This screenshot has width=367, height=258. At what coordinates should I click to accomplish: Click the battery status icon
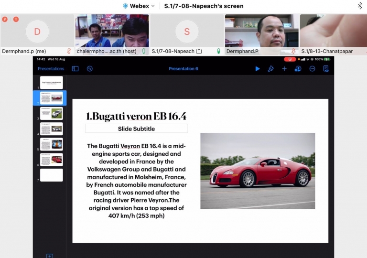327,59
